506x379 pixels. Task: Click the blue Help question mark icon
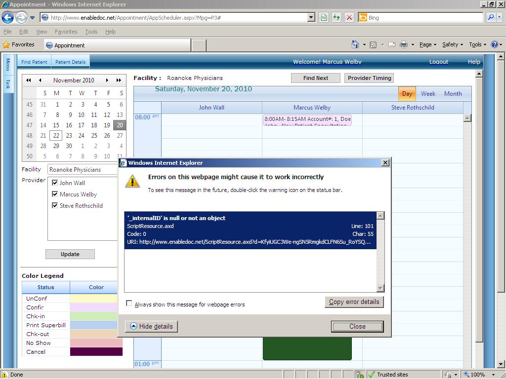pyautogui.click(x=494, y=44)
